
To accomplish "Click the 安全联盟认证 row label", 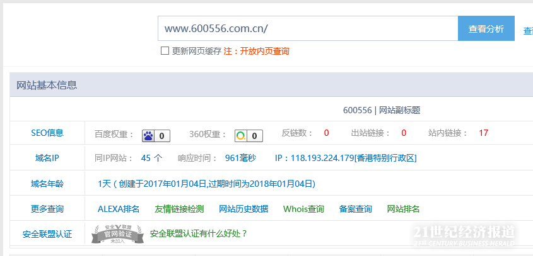I will (47, 234).
